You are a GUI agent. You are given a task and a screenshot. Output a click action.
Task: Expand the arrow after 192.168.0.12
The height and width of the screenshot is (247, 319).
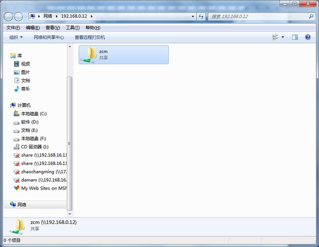tap(92, 16)
